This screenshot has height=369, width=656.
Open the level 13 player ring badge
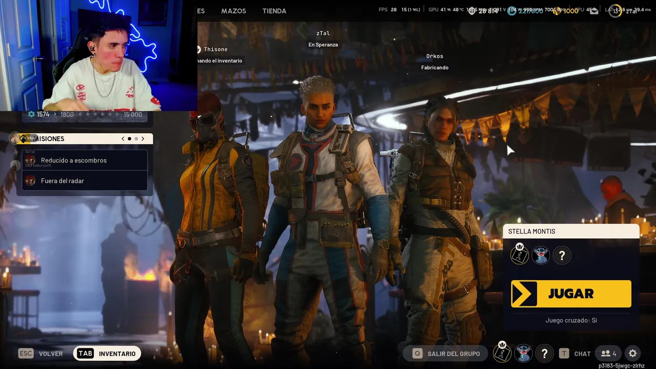point(615,11)
